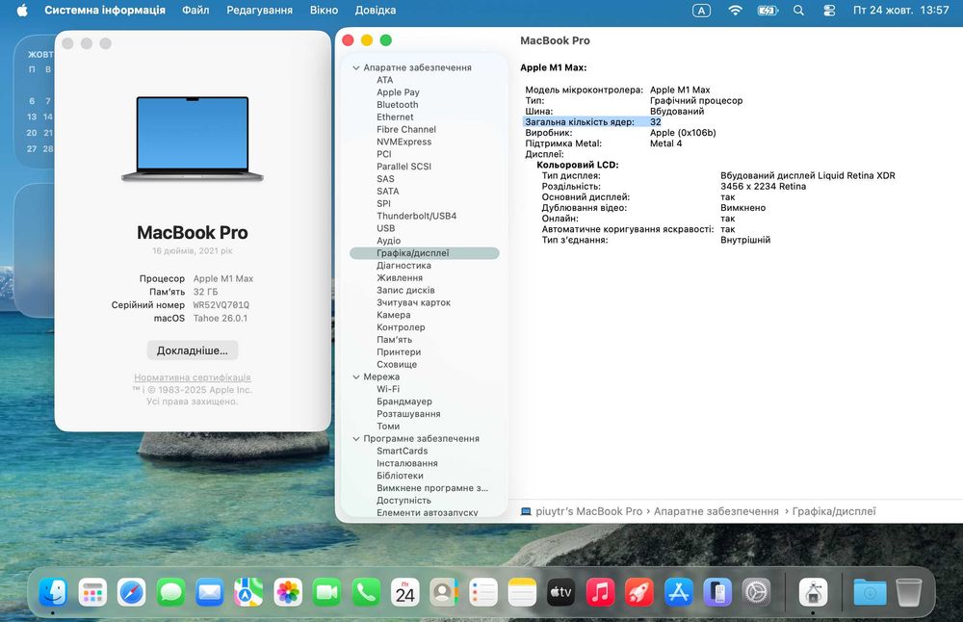Open Launchpad apps grid in Dock

click(92, 592)
